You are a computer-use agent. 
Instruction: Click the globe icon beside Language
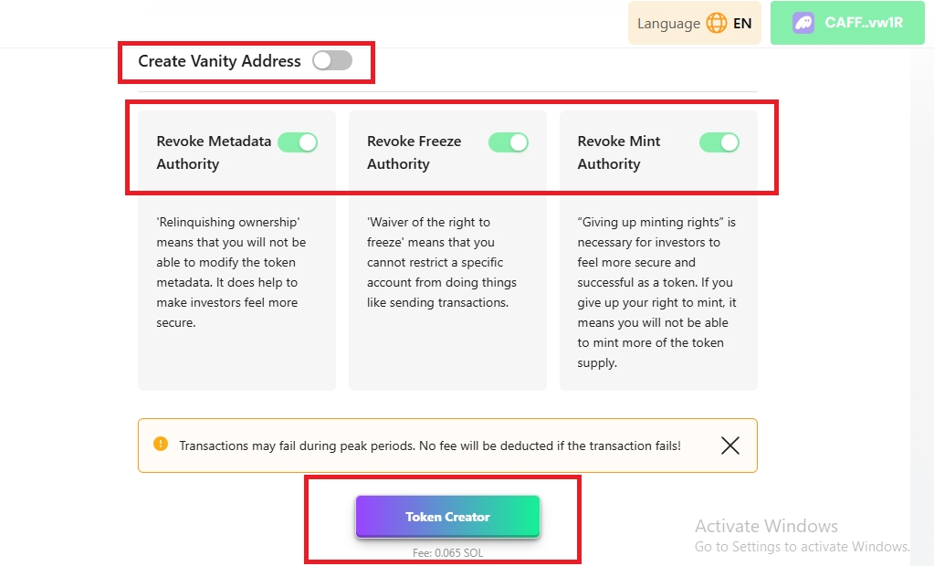tap(717, 24)
